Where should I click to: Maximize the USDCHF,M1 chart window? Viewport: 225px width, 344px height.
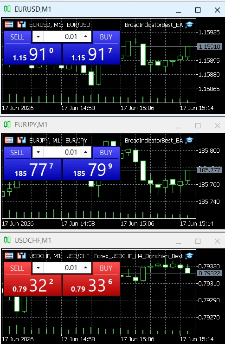point(198,241)
